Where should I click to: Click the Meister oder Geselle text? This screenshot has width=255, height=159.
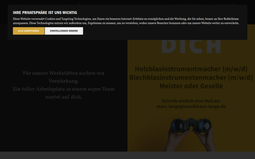click(191, 86)
